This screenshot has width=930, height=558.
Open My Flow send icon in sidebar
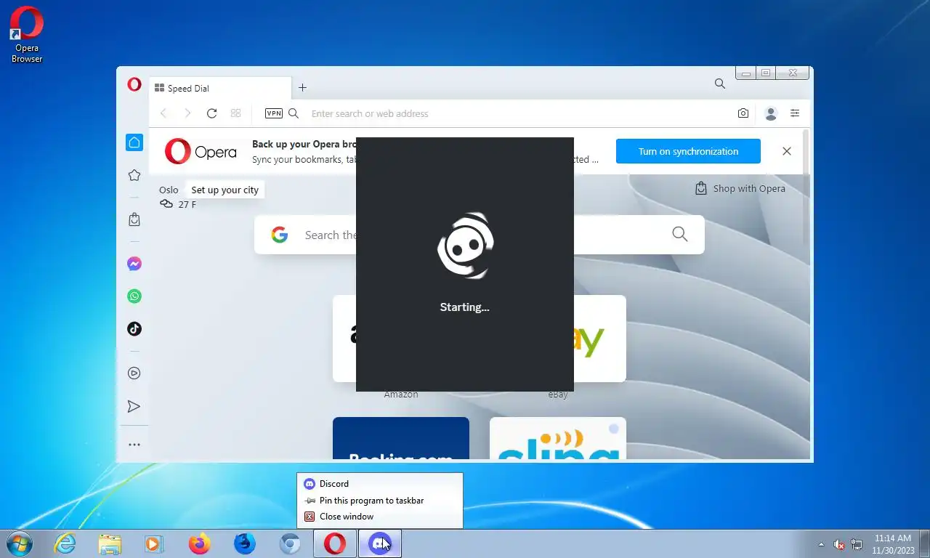[134, 407]
